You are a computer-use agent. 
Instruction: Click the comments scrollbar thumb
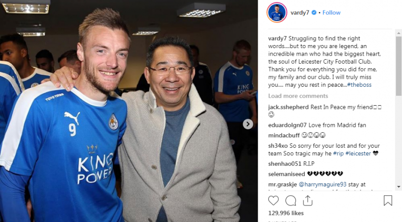pyautogui.click(x=398, y=66)
